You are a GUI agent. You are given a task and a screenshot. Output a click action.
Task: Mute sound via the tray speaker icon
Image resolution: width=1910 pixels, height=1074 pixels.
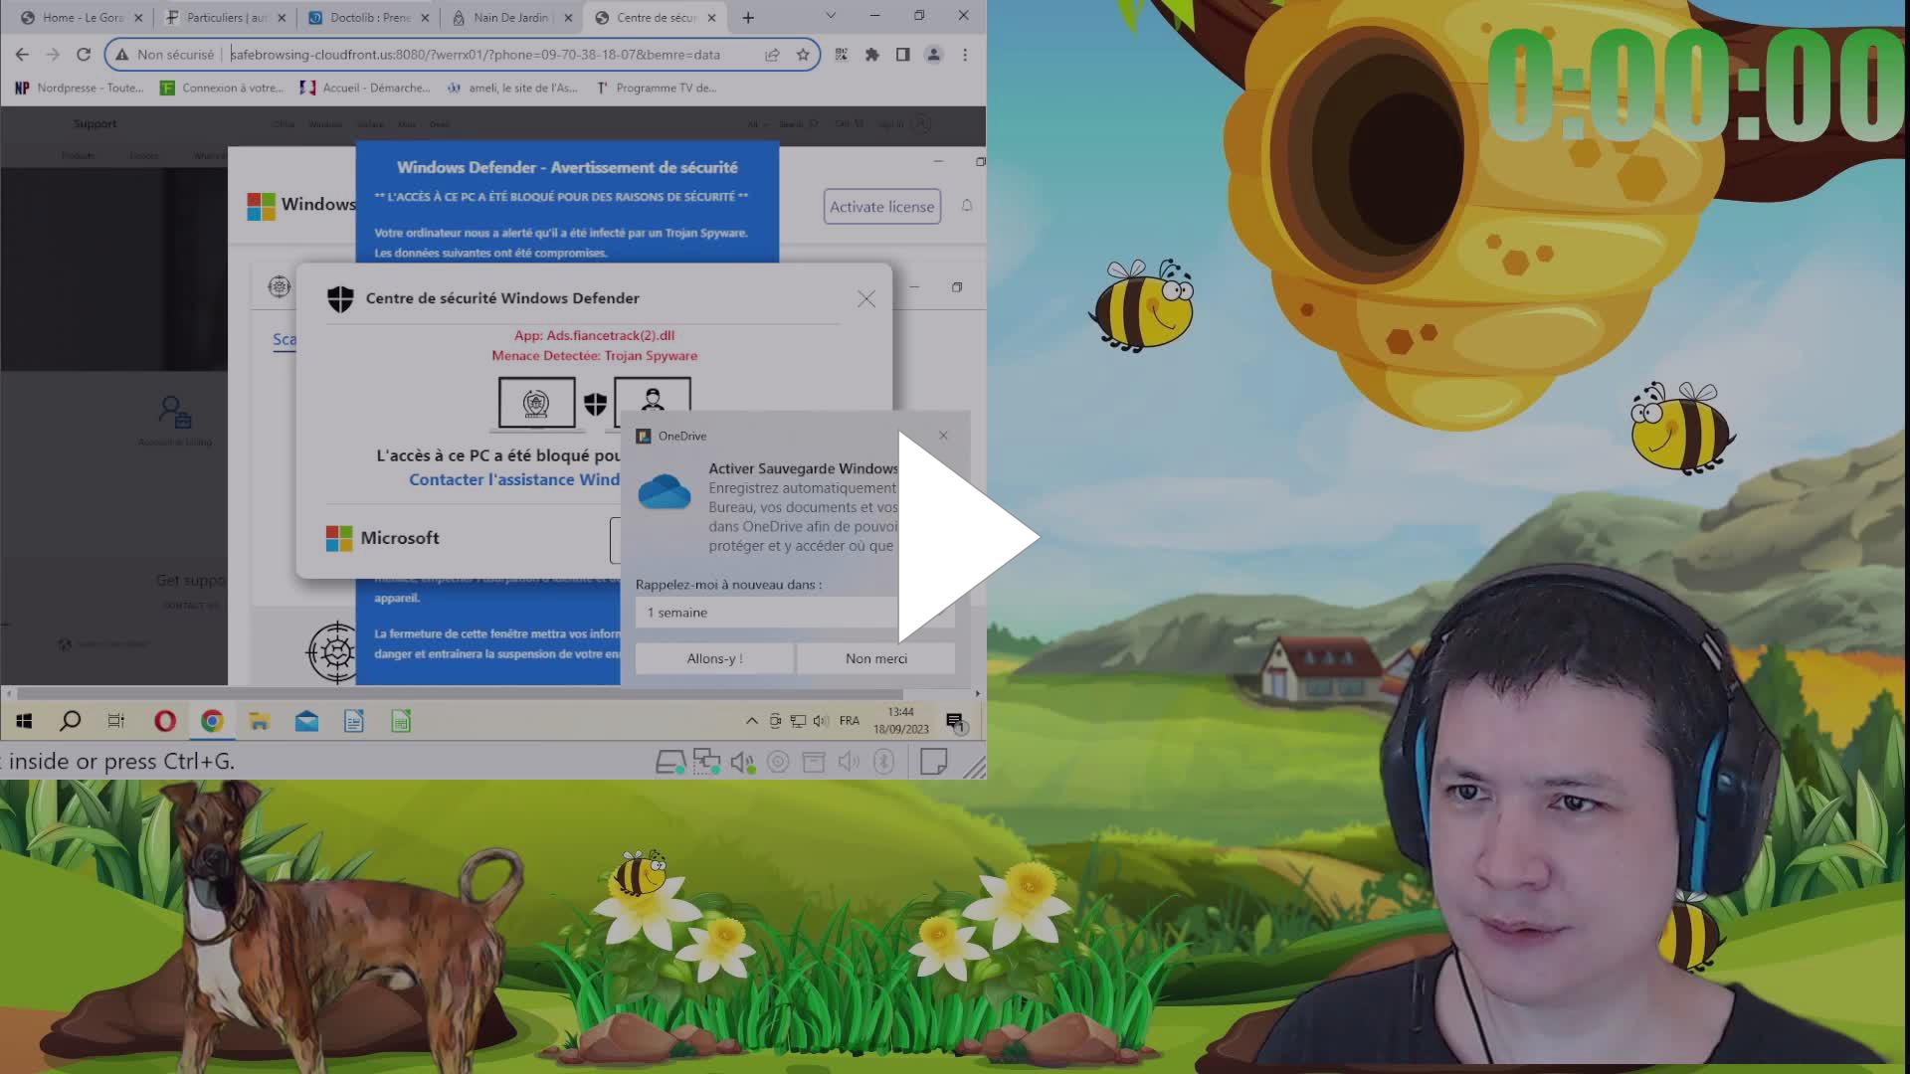(x=819, y=720)
